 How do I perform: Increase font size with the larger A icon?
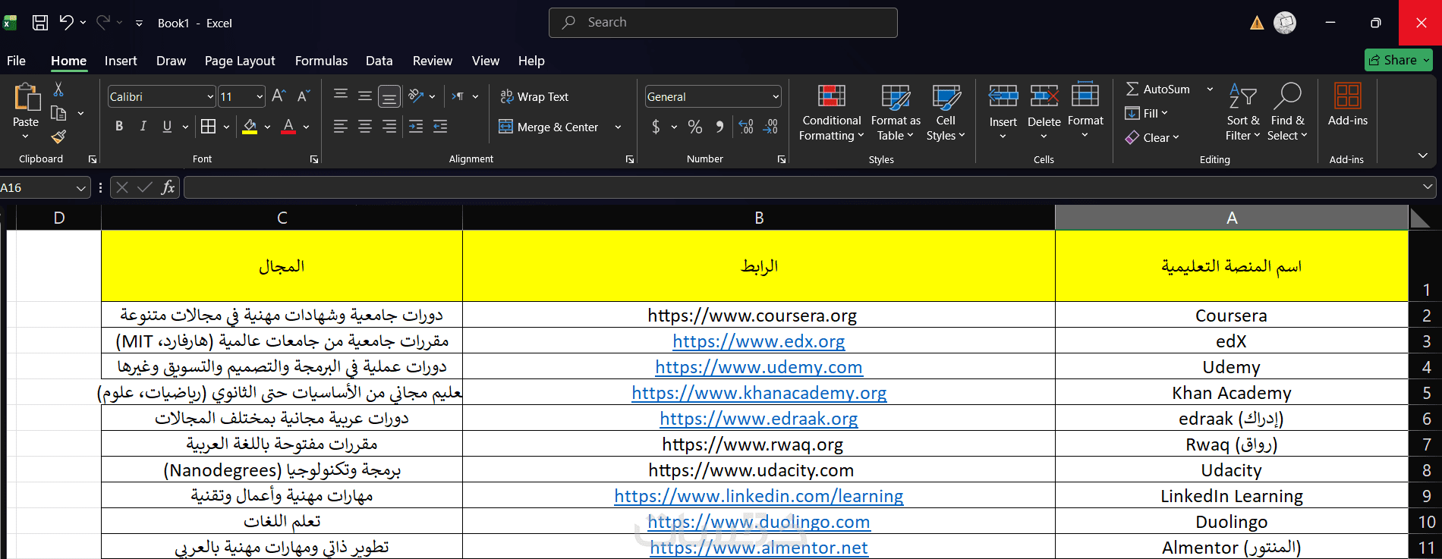pos(279,96)
